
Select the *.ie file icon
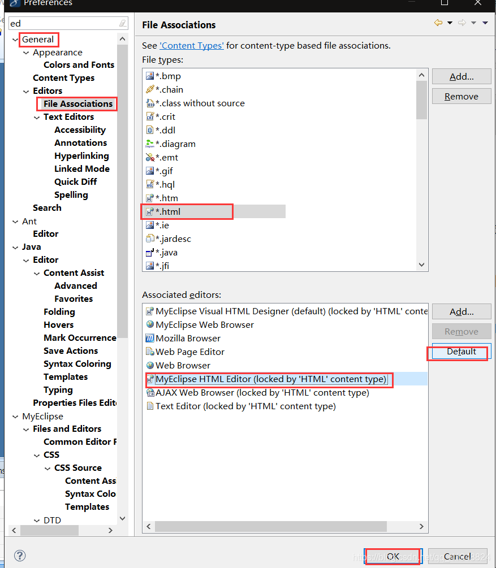coord(150,226)
